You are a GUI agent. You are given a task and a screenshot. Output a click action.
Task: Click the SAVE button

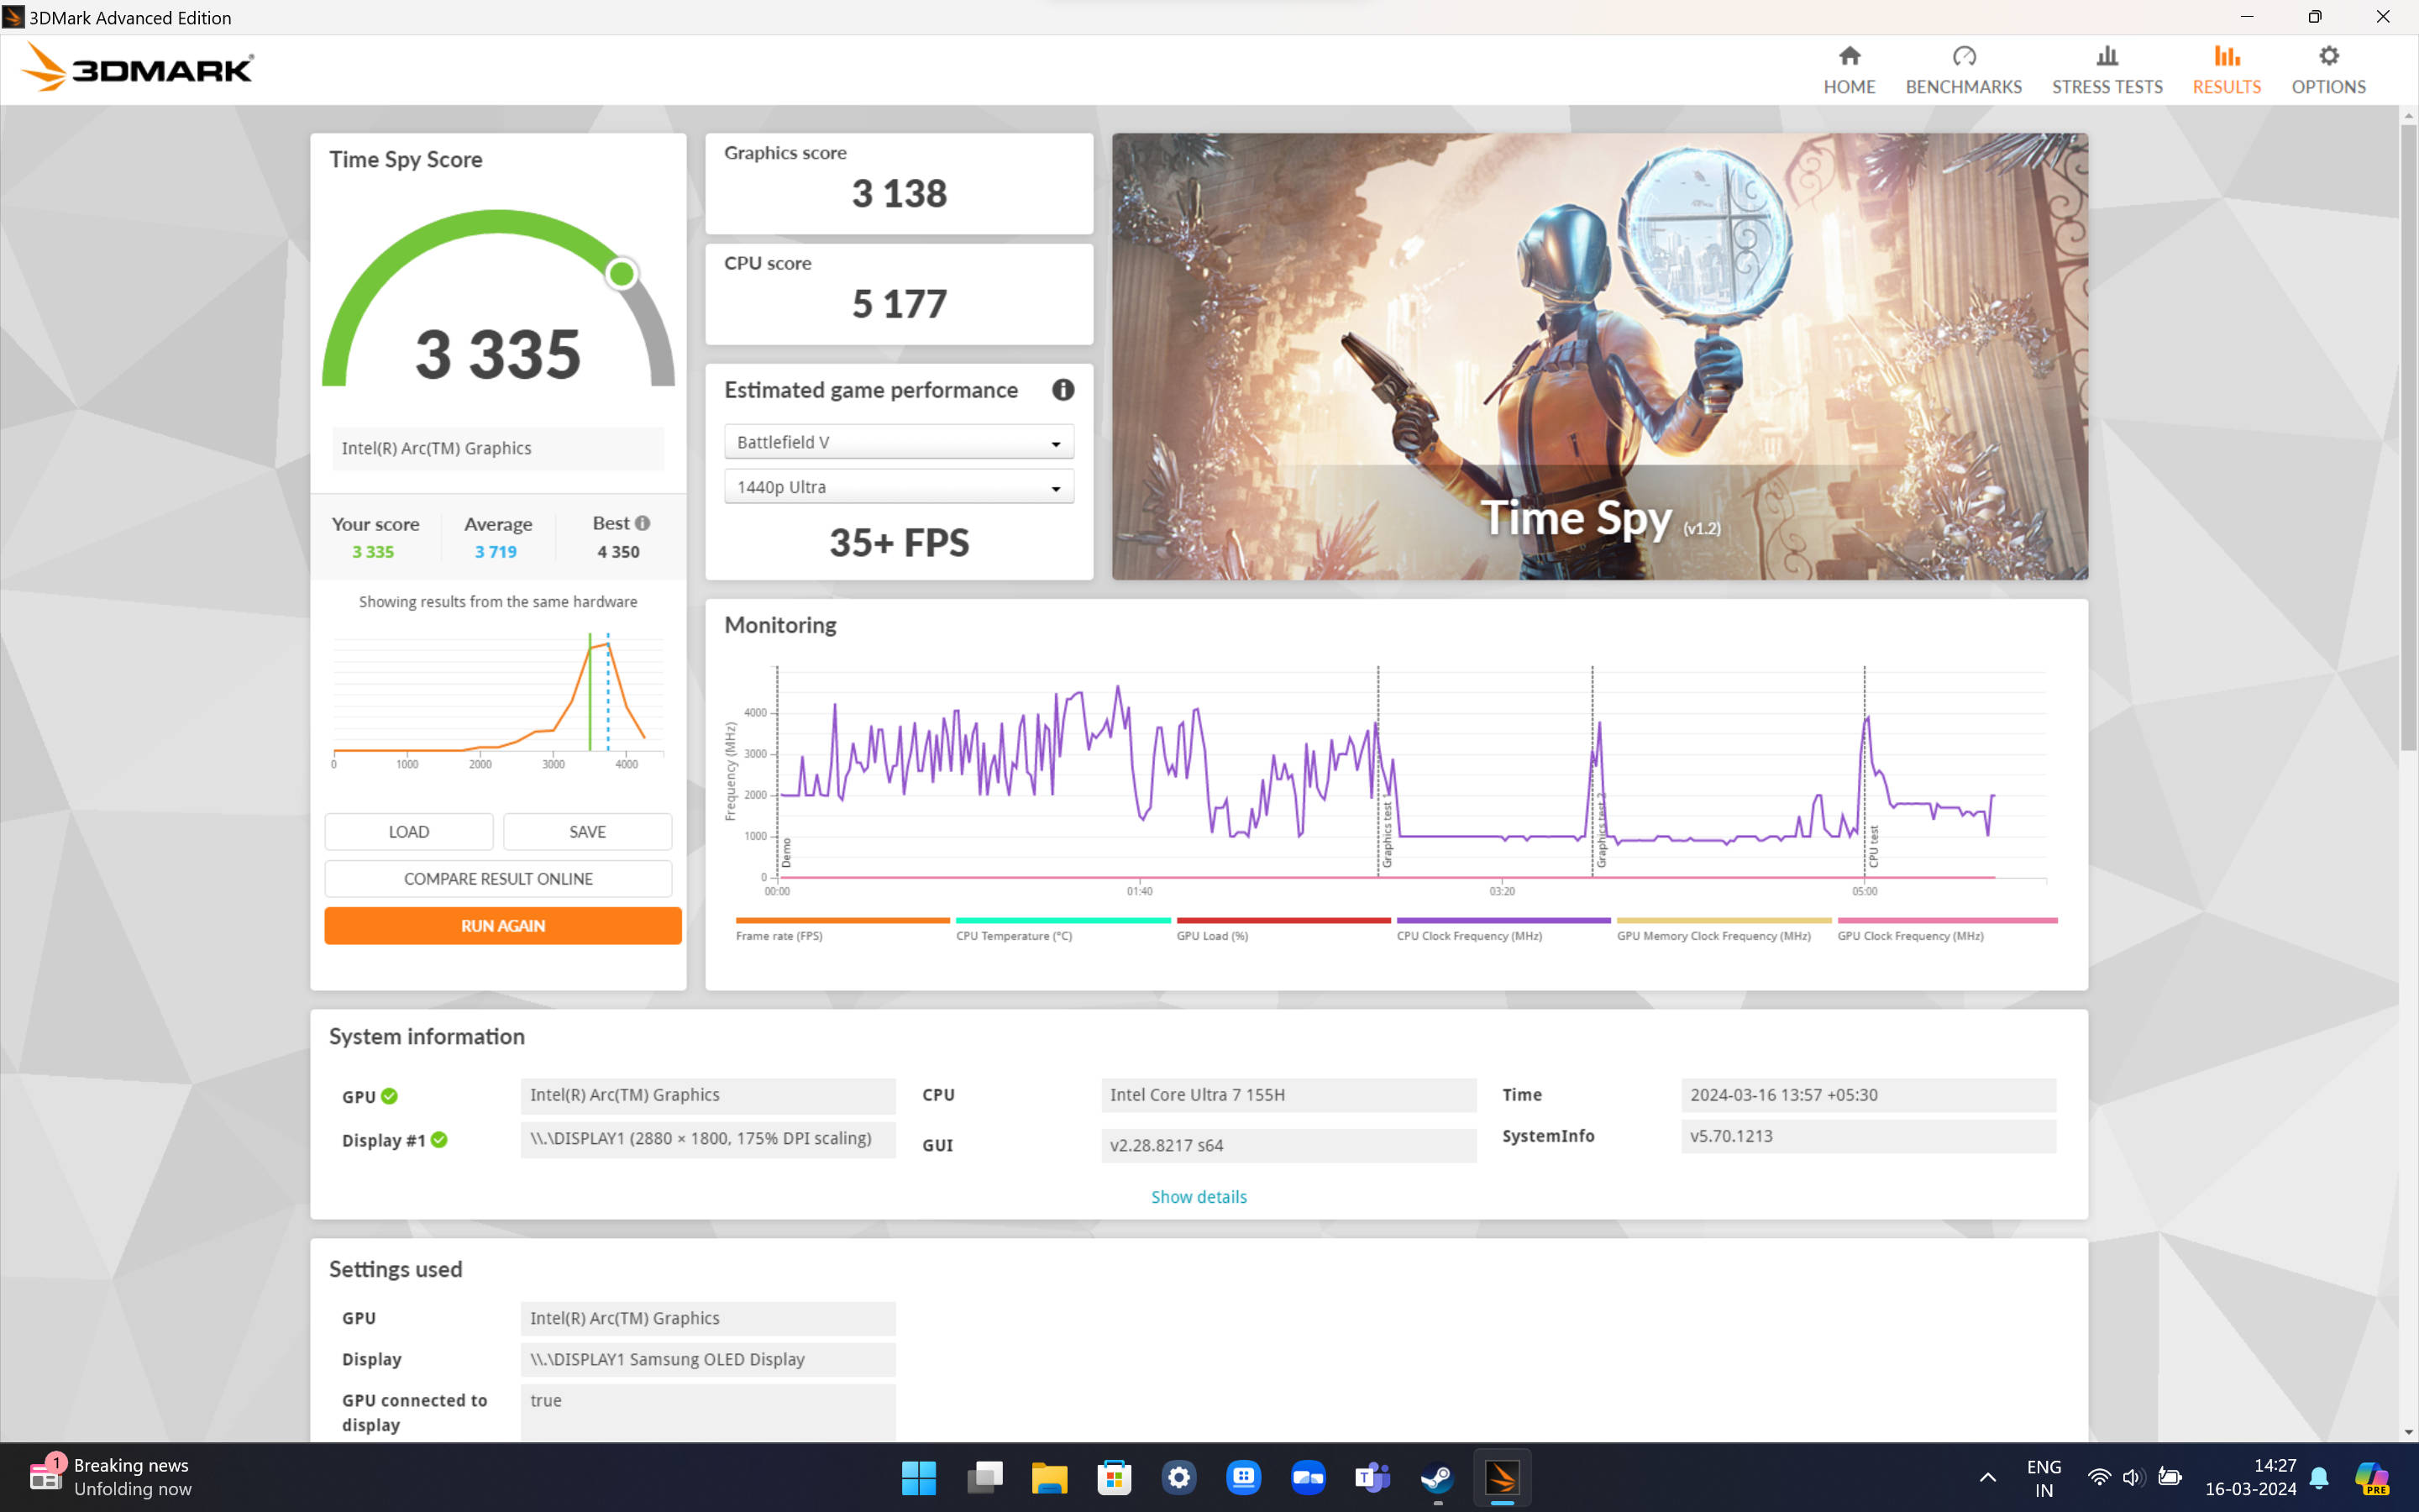pos(587,832)
